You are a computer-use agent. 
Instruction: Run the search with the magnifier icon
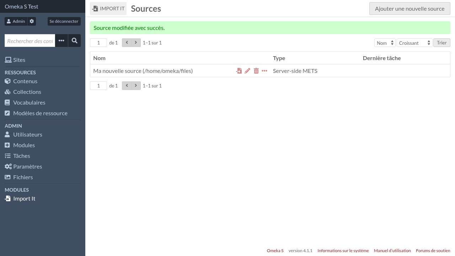[x=74, y=41]
